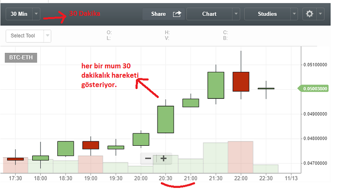Click the 21:30 time axis label
This screenshot has height=196, width=344.
pyautogui.click(x=216, y=178)
